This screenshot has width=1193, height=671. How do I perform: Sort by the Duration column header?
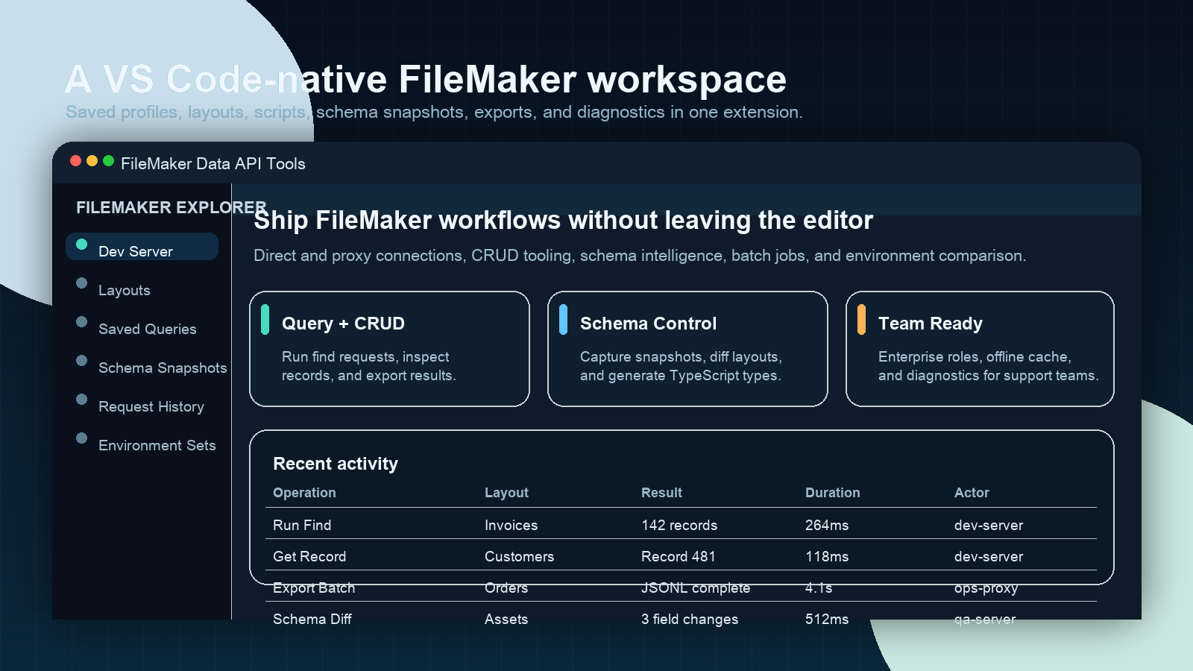832,493
